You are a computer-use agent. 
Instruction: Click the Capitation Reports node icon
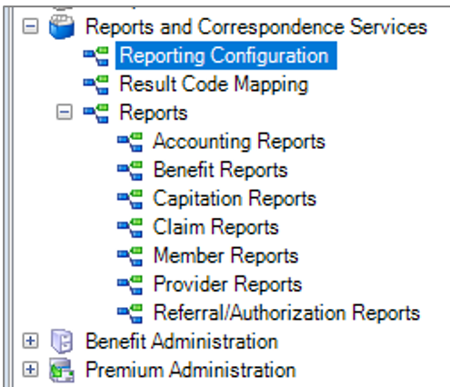(130, 199)
